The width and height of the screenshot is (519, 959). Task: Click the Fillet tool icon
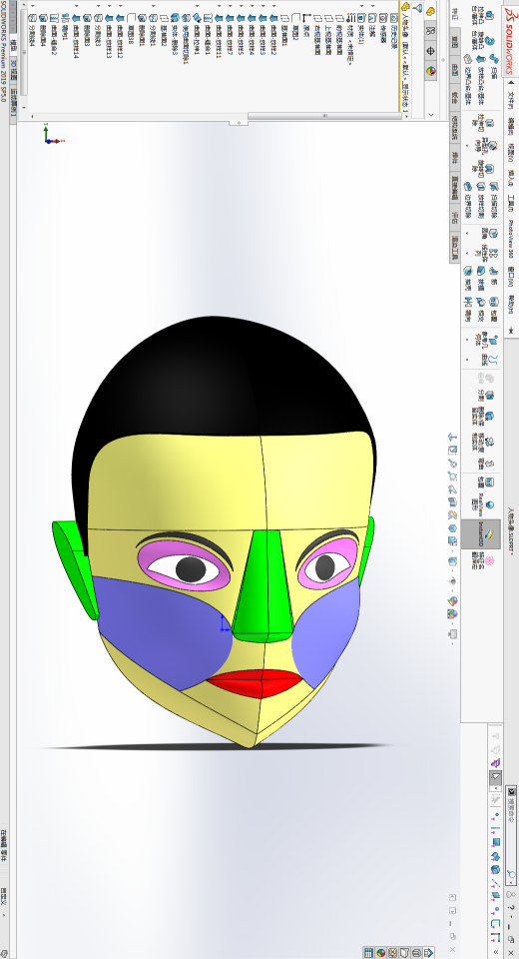point(493,233)
